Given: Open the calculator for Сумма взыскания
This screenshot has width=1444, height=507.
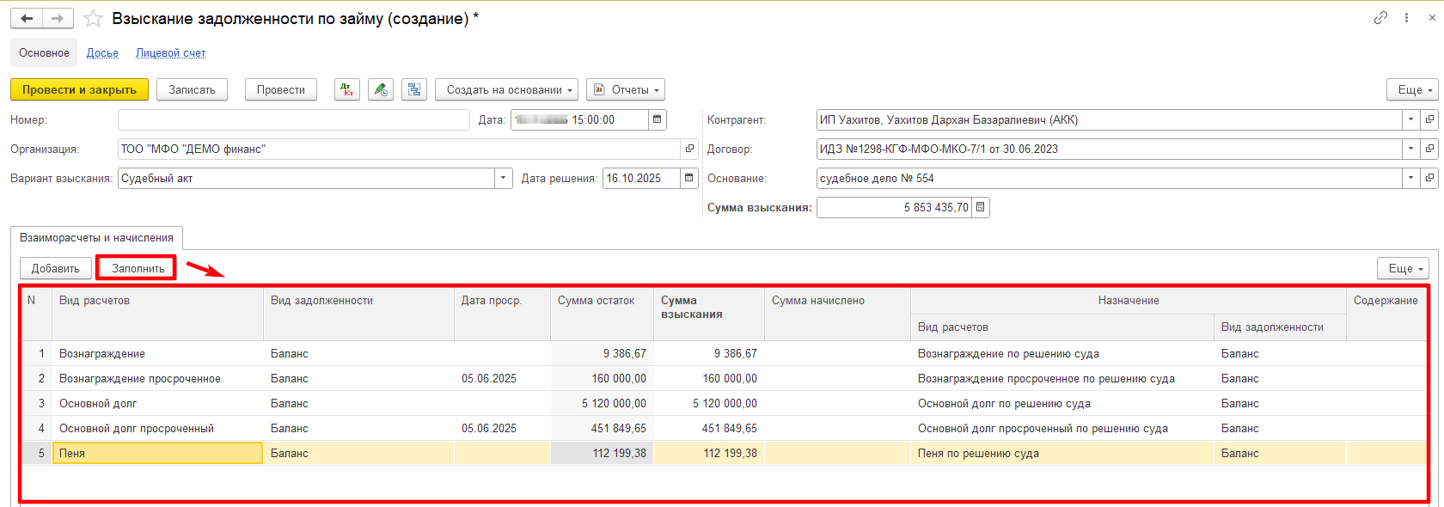Looking at the screenshot, I should click(x=981, y=207).
